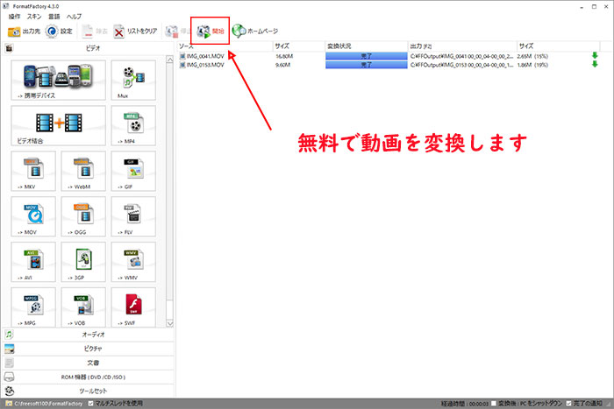Select the -> 3GP conversion tile
Screen dimensions: 614x409
coord(83,262)
